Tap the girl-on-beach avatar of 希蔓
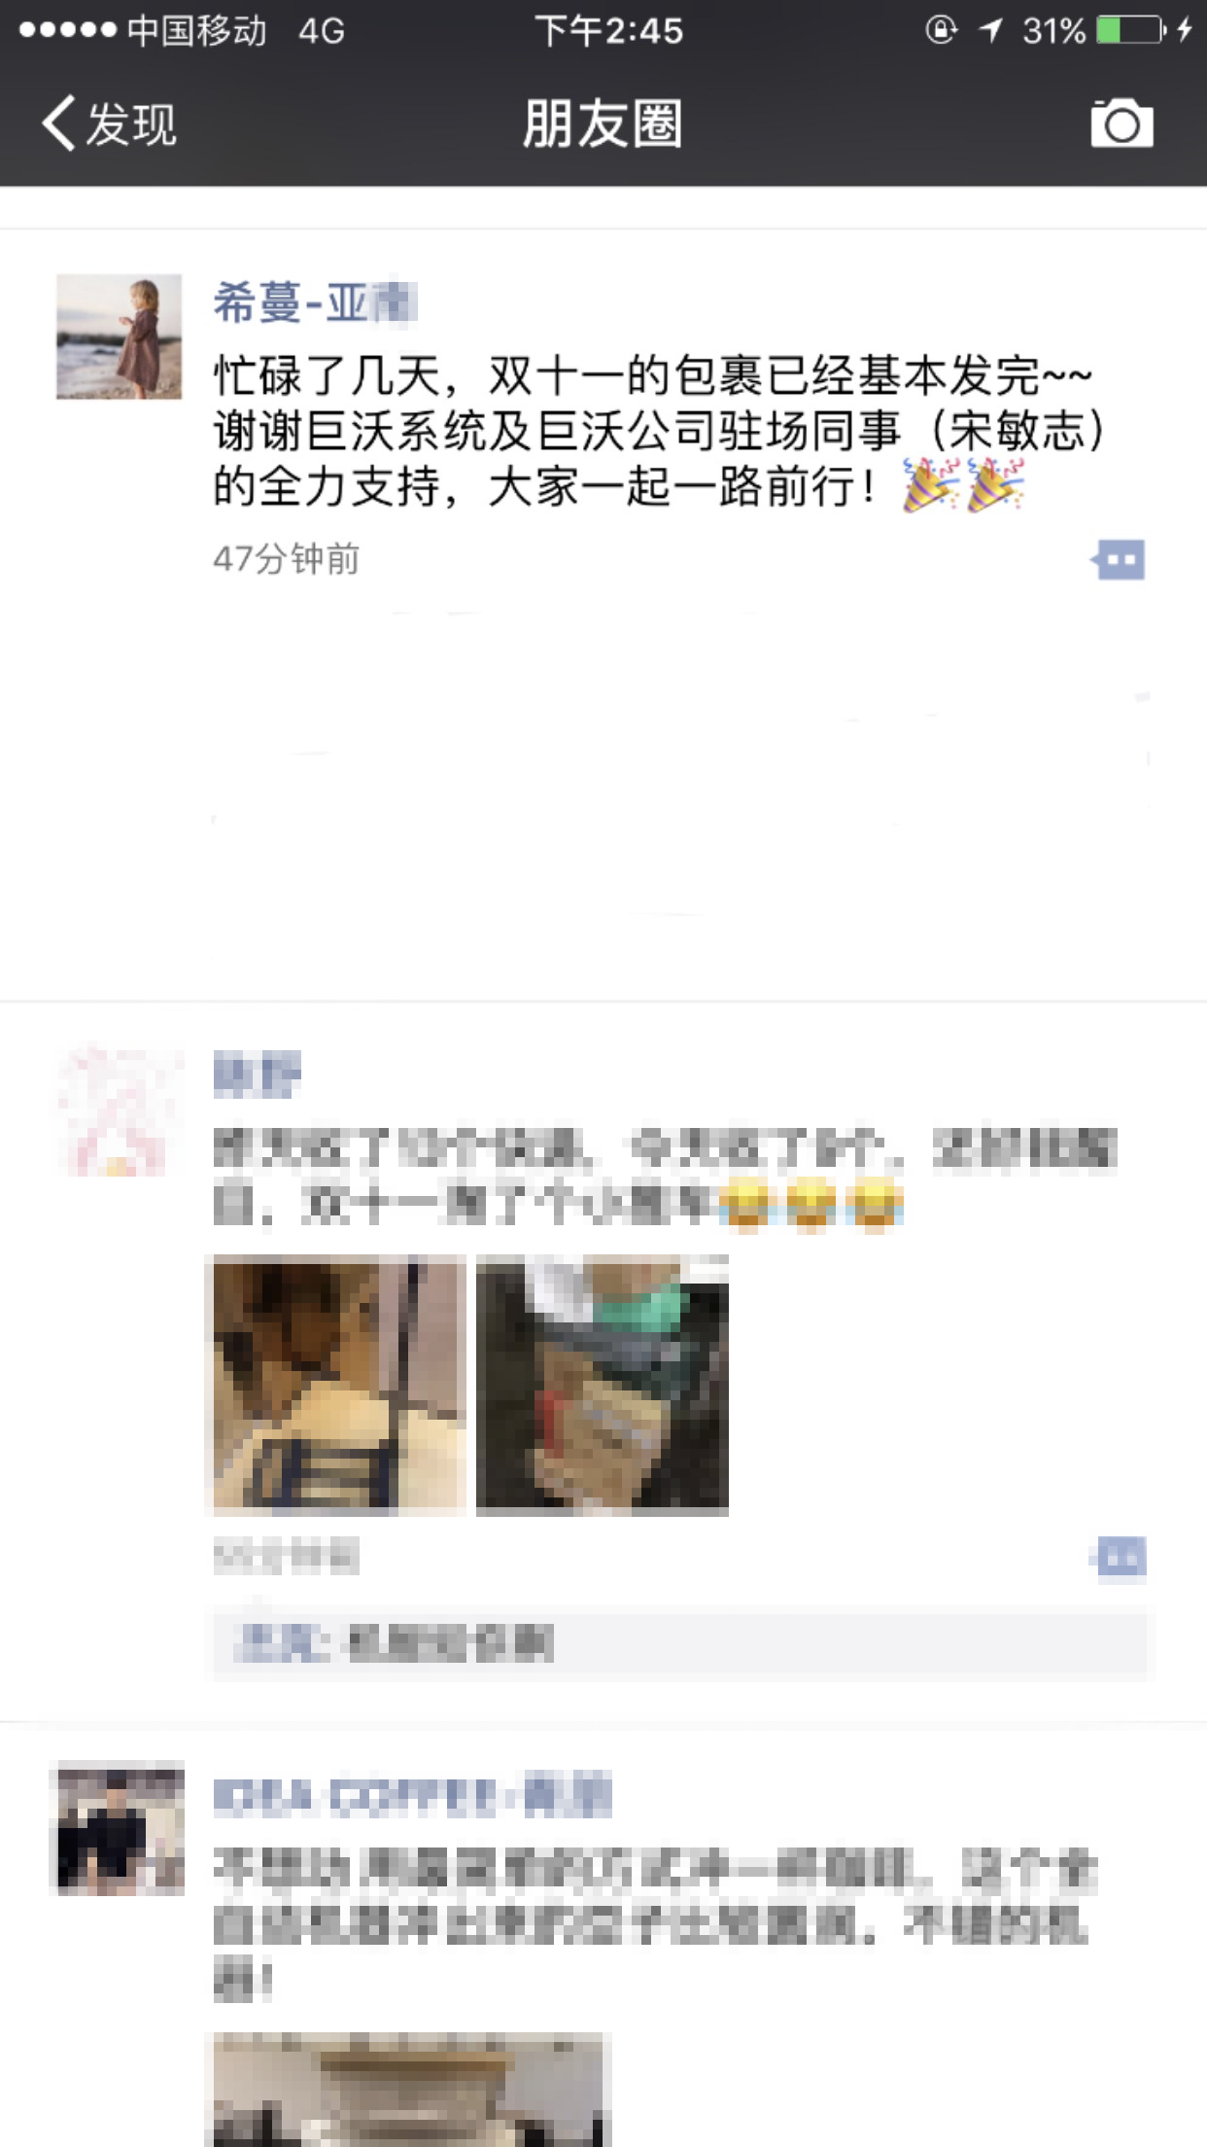The height and width of the screenshot is (2147, 1207). [x=119, y=336]
